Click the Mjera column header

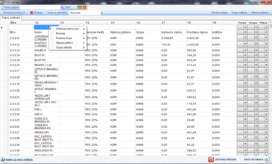point(263,22)
